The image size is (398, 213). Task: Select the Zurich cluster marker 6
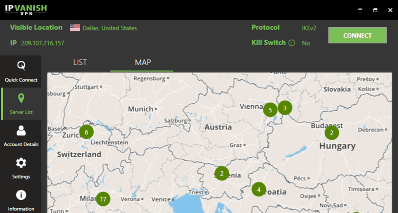pyautogui.click(x=87, y=132)
